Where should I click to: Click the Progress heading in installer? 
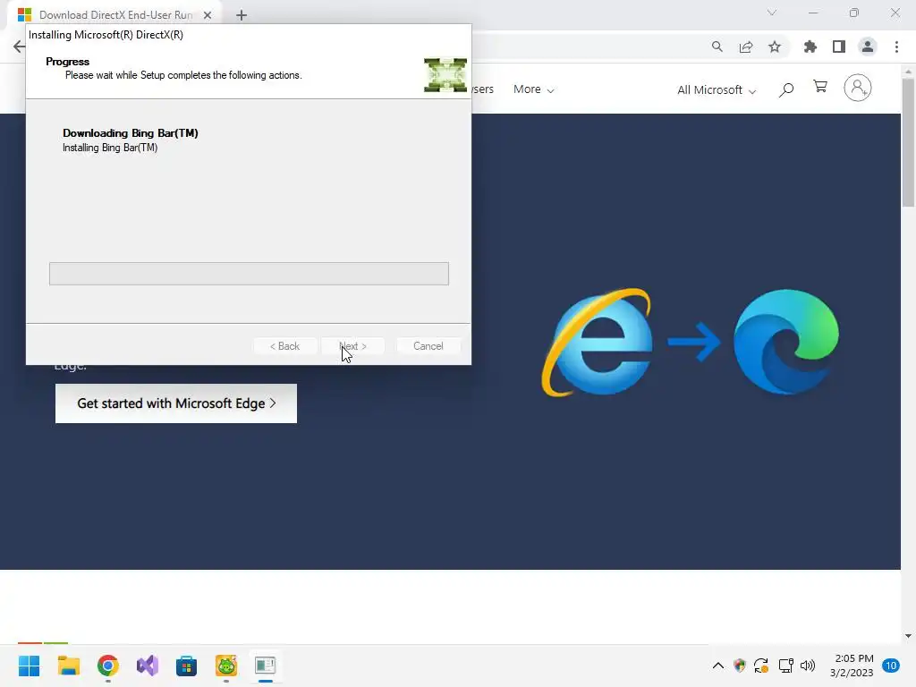click(68, 62)
